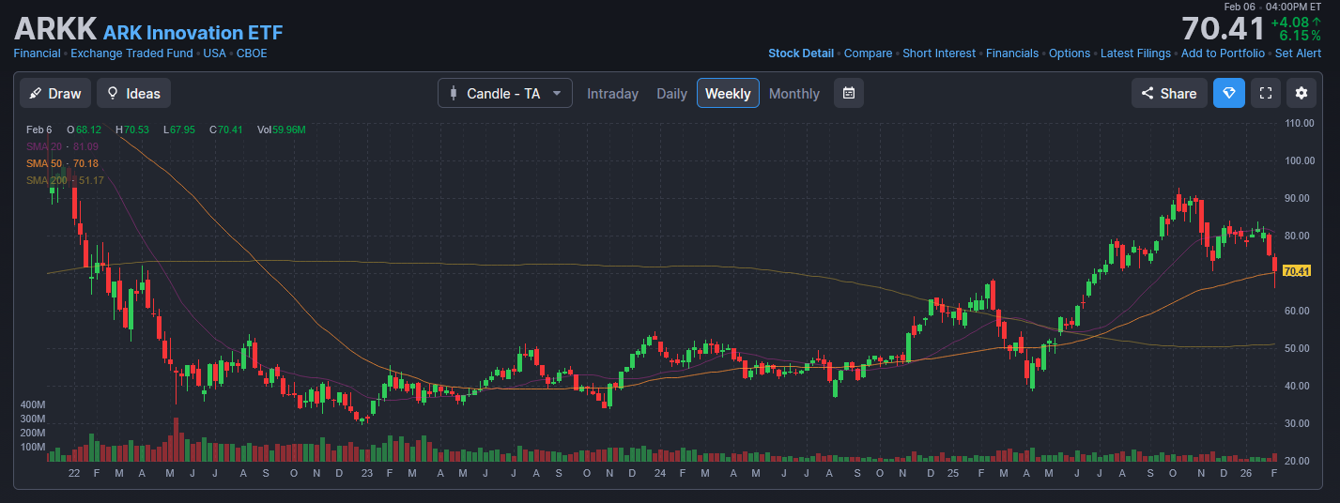1340x503 pixels.
Task: Open the Draw tool
Action: pos(55,93)
